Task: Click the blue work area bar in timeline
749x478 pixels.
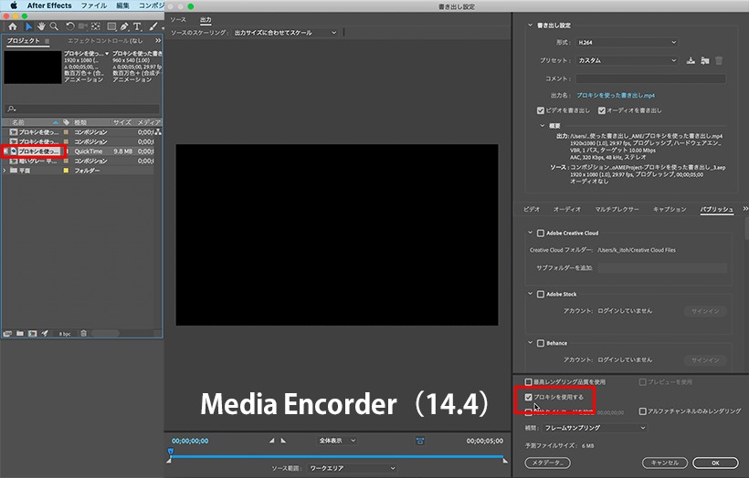Action: pyautogui.click(x=337, y=457)
